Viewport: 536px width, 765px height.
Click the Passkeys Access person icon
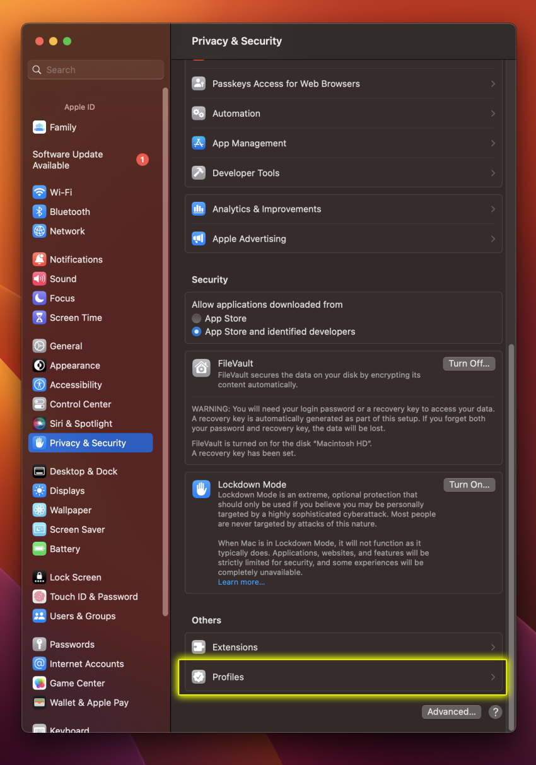tap(199, 84)
